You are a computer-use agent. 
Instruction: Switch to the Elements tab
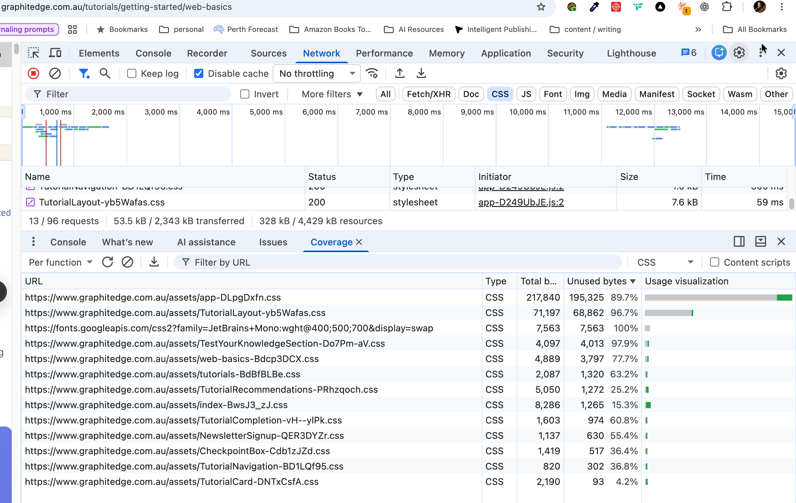pos(99,53)
